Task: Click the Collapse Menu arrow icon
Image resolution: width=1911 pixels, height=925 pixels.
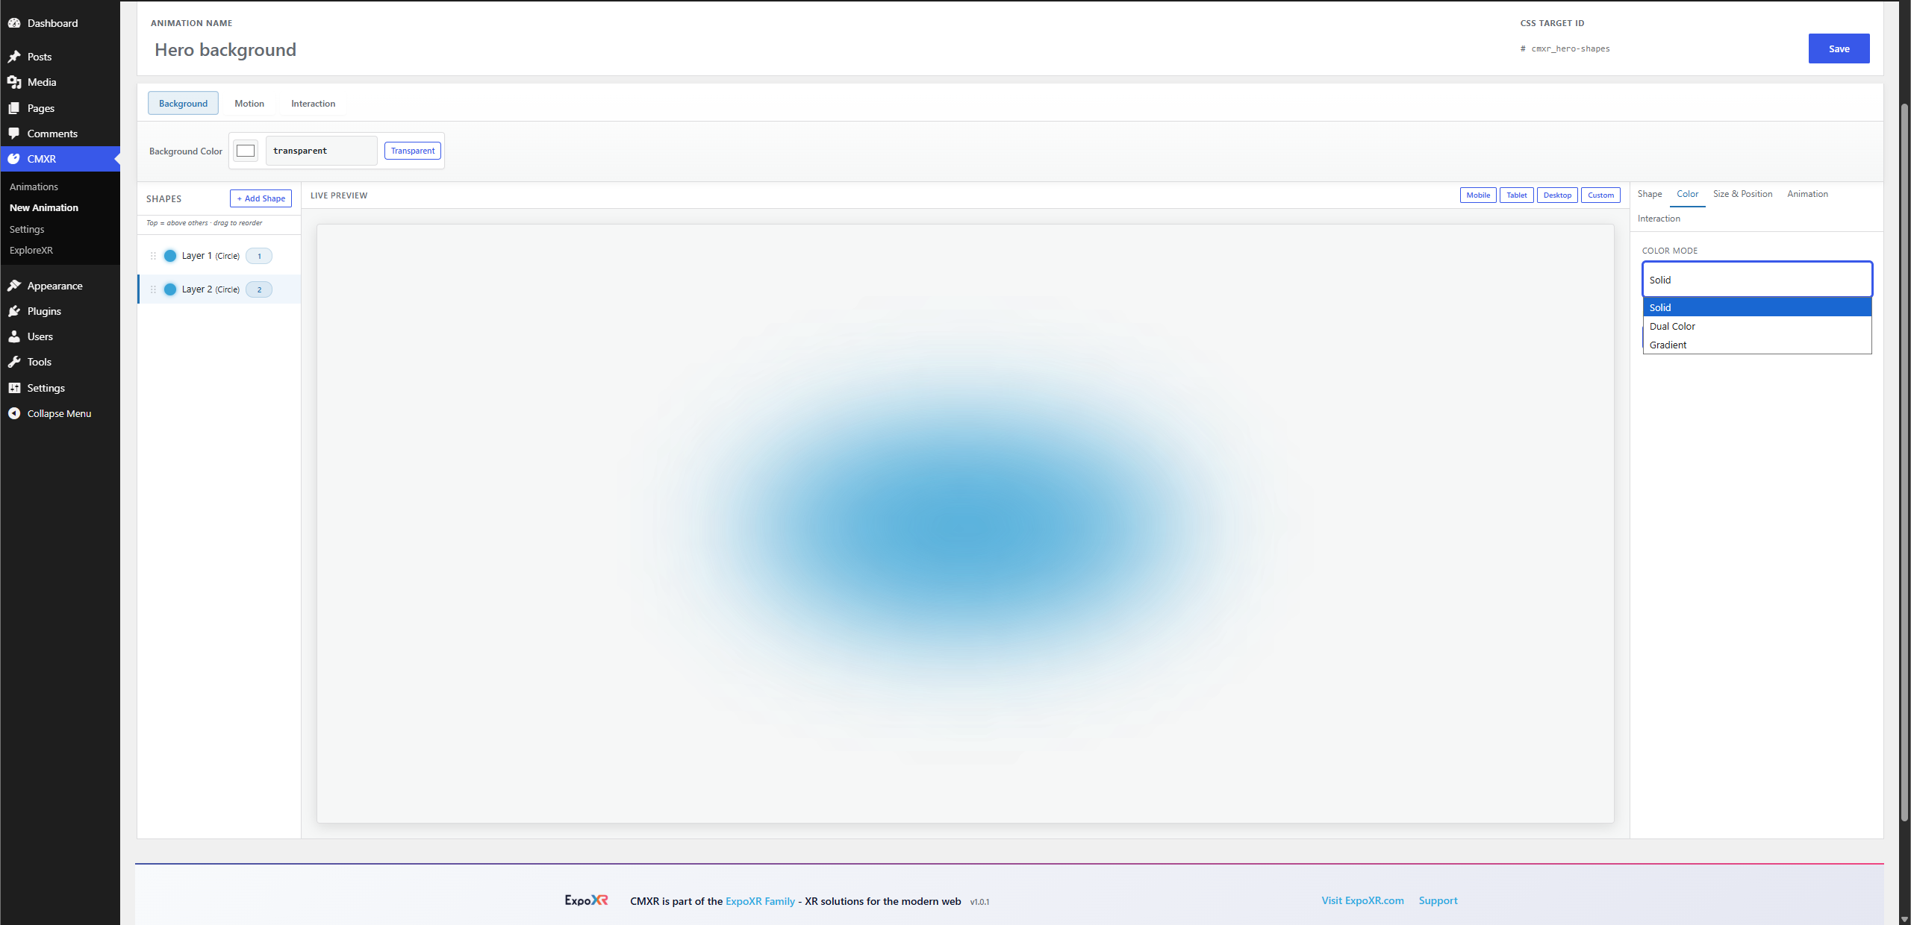Action: 14,413
